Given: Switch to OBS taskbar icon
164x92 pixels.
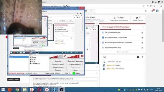Looking at the screenshot, I should pos(61,90).
